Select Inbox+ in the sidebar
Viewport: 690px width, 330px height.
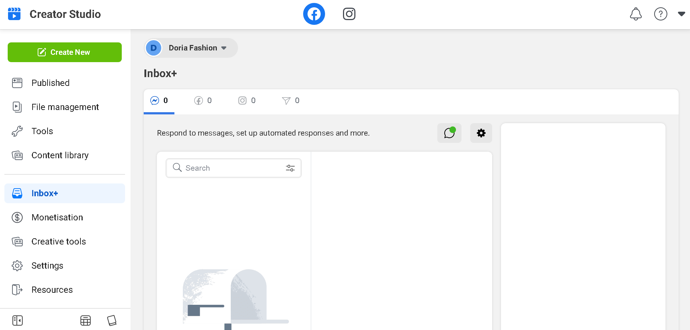pos(65,193)
